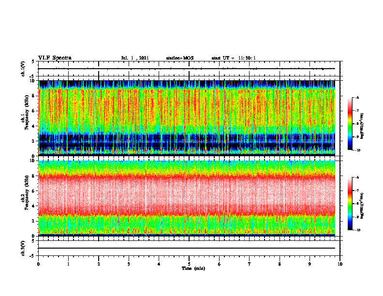This screenshot has width=383, height=296.
Task: Click the "ch.1(V)" vertical axis label
Action: 23,69
